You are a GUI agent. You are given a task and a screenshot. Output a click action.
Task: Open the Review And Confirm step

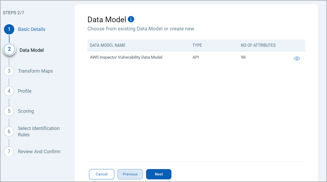(39, 152)
